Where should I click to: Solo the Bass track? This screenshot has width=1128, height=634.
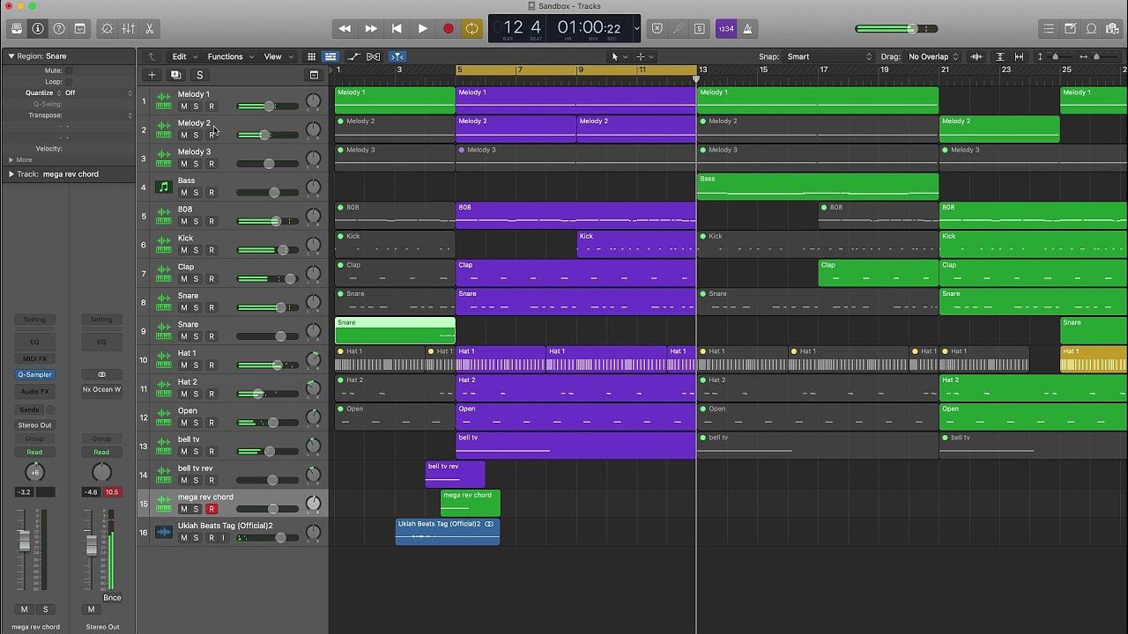click(x=197, y=193)
